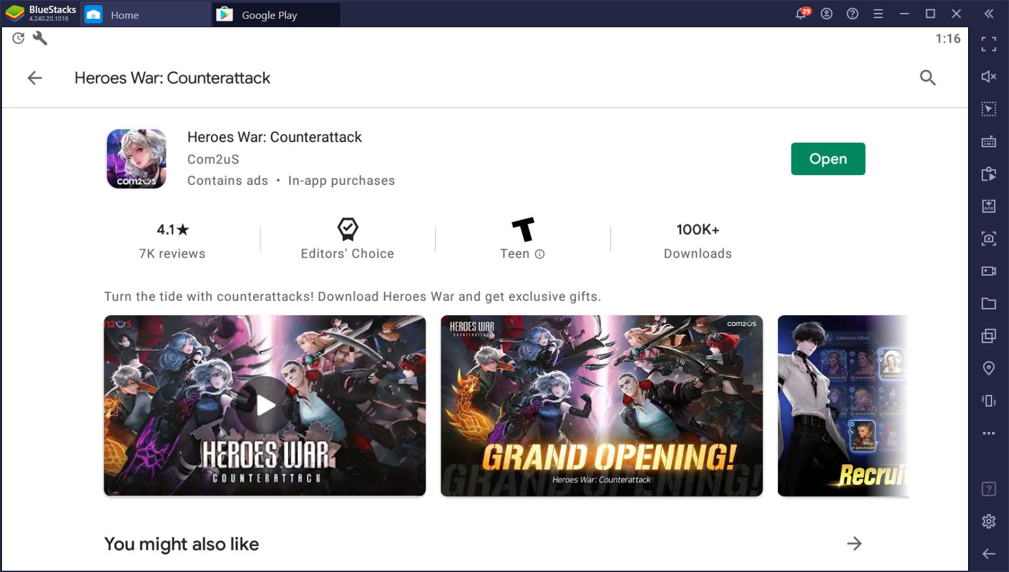Viewport: 1009px width, 572px height.
Task: Maximize the BlueStacks window
Action: coord(930,14)
